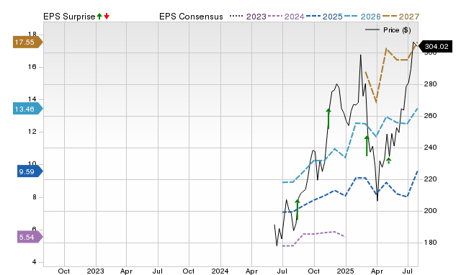
Task: Select the 2025 EPS consensus legend entry
Action: [x=324, y=17]
